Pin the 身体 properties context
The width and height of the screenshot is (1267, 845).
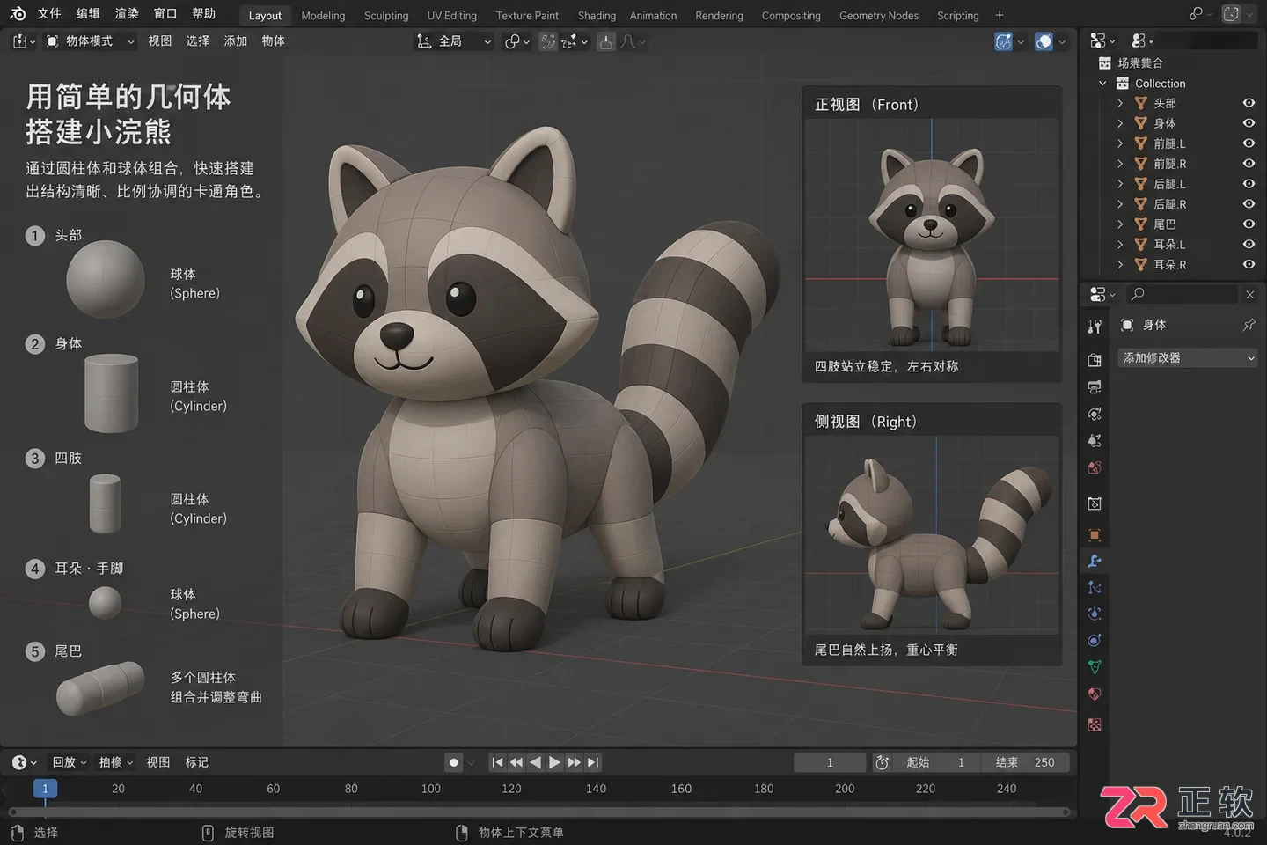(x=1249, y=325)
